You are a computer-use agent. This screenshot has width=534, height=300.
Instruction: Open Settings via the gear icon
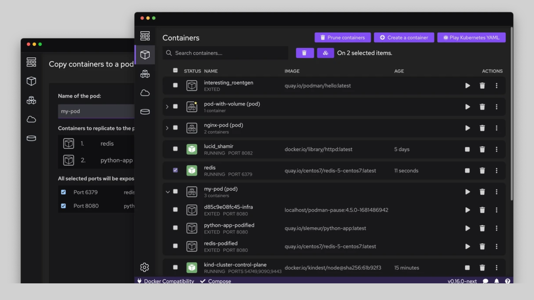[145, 267]
